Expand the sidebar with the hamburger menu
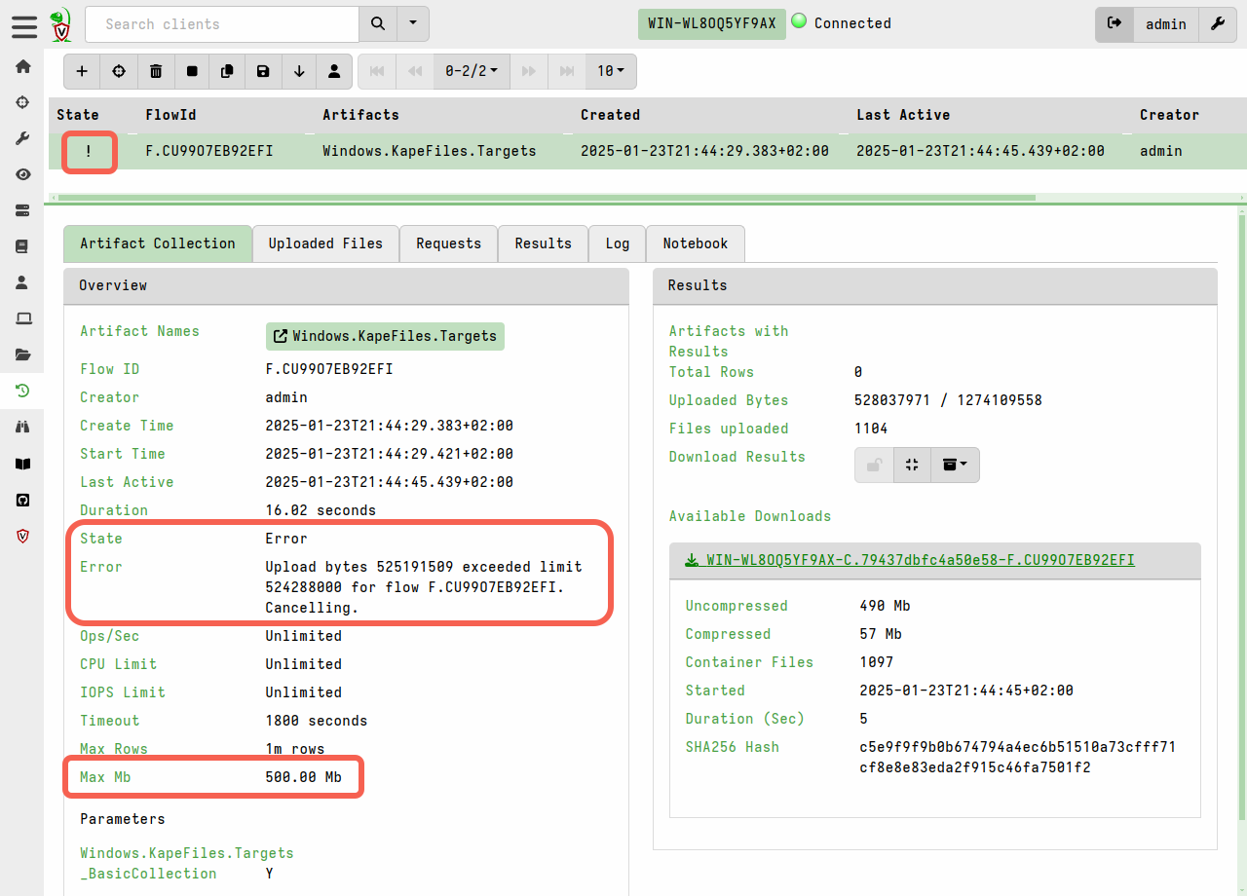Image resolution: width=1247 pixels, height=896 pixels. (x=24, y=26)
